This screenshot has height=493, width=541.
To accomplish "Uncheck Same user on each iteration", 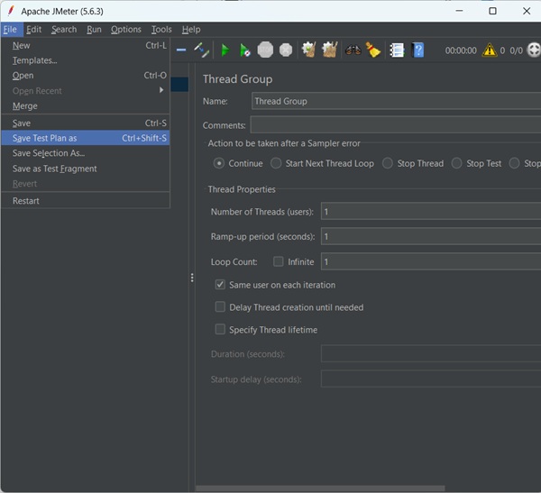I will tap(221, 285).
